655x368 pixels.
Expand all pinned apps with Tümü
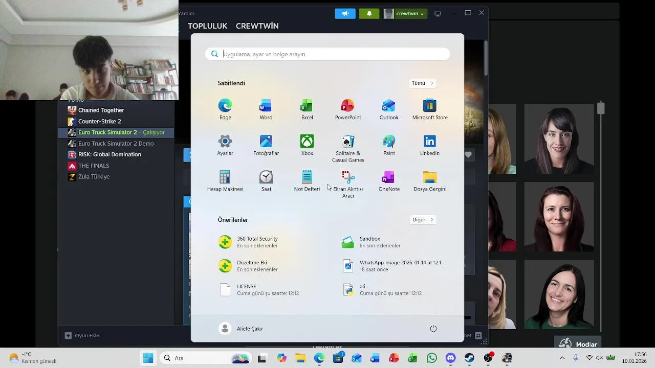pyautogui.click(x=423, y=83)
